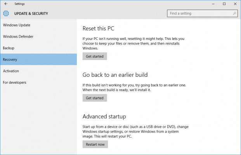The image size is (241, 155).
Task: Click the Settings gear icon
Action: click(6, 14)
